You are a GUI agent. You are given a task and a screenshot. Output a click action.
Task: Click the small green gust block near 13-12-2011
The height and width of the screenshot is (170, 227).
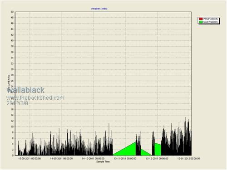click(158, 149)
